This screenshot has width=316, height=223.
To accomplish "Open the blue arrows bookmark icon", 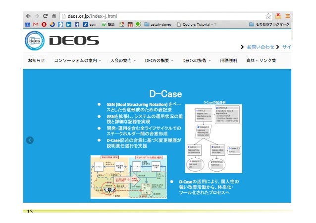I will 60,24.
